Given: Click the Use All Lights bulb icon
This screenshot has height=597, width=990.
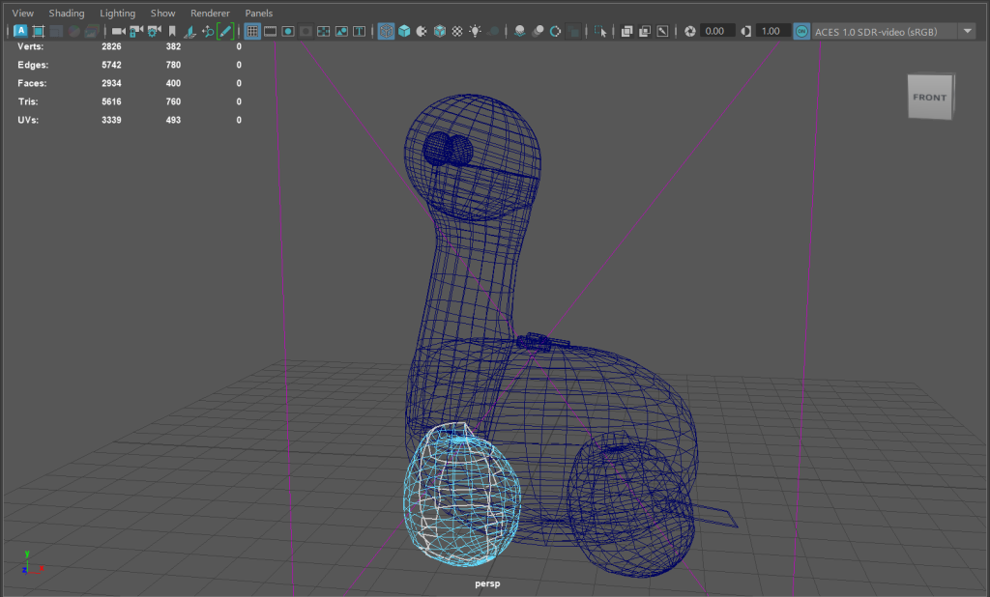Looking at the screenshot, I should click(x=475, y=32).
